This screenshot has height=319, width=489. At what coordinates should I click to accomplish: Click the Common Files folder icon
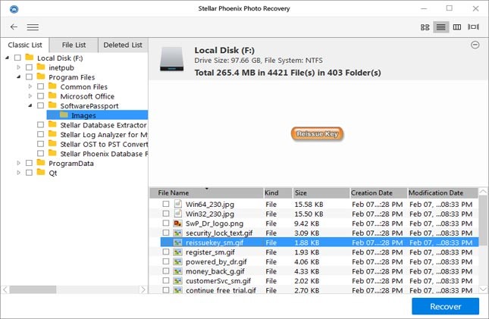(x=52, y=86)
